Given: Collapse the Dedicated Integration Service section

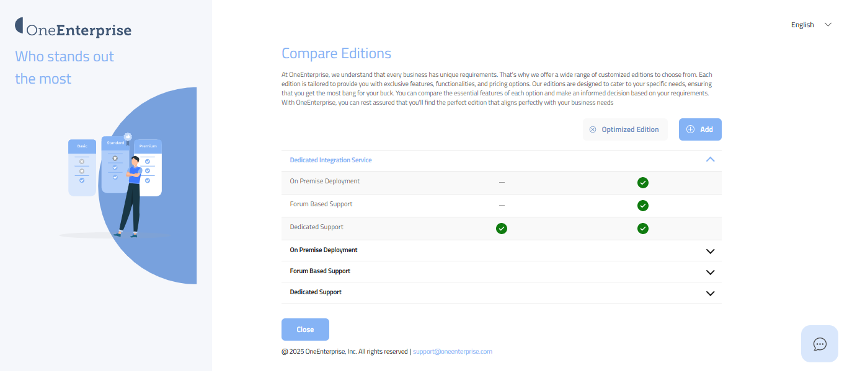Looking at the screenshot, I should point(711,160).
